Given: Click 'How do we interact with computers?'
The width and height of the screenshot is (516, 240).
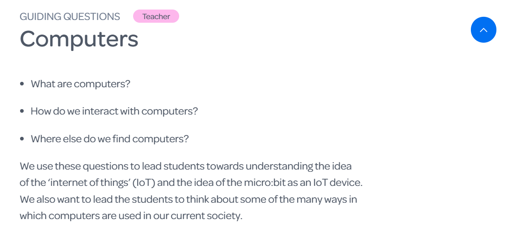Looking at the screenshot, I should [x=114, y=111].
